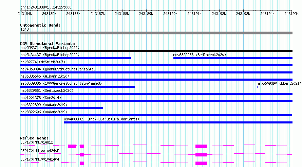
Task: Click the chr1:243183801..243195000 coordinate label
Action: [46, 7]
